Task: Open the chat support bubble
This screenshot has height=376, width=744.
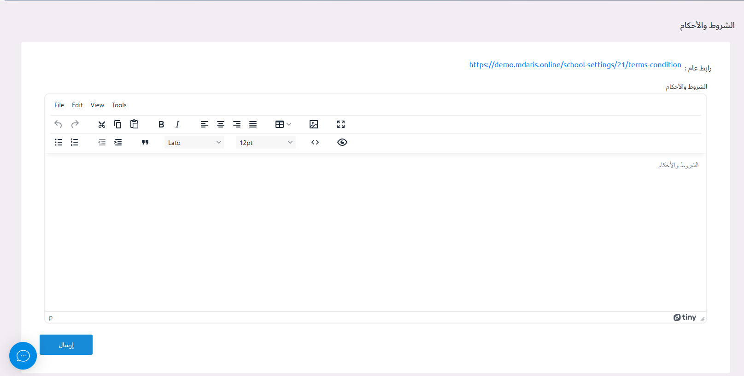Action: pos(23,356)
